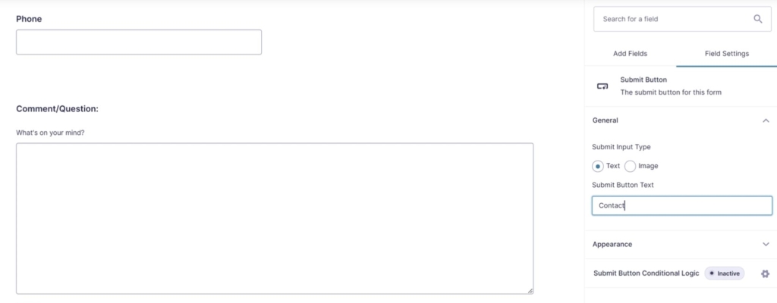
Task: Select the Image input type radio
Action: coord(631,166)
